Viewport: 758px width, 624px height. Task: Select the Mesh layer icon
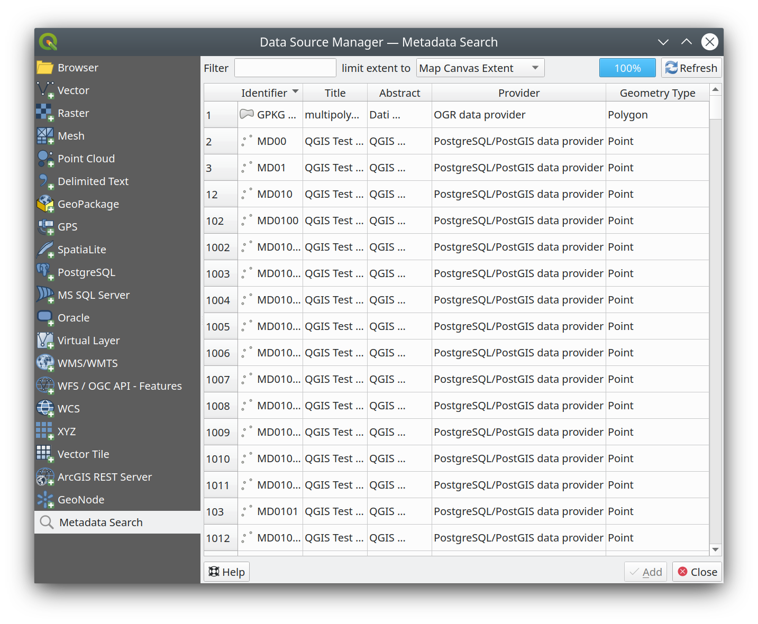[45, 135]
